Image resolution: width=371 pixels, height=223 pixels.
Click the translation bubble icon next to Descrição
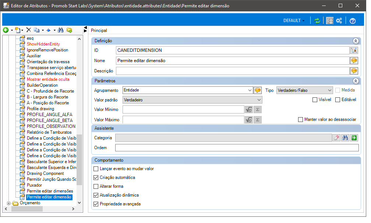tap(354, 71)
